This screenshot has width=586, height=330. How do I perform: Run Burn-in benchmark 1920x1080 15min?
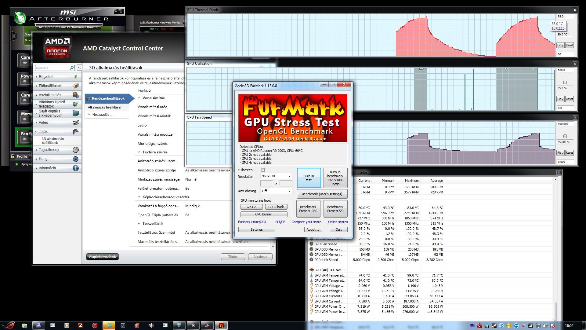tap(335, 178)
